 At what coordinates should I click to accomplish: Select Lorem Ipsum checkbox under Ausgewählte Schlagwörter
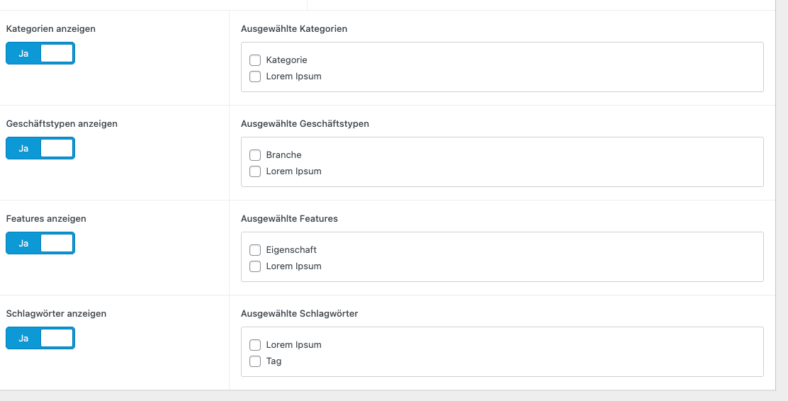256,345
